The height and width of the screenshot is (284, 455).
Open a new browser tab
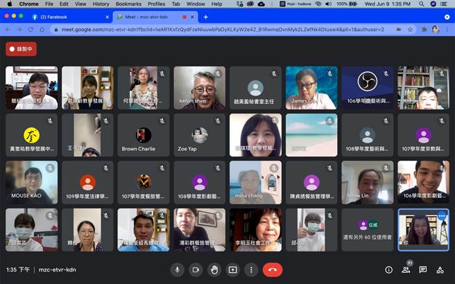[x=206, y=17]
